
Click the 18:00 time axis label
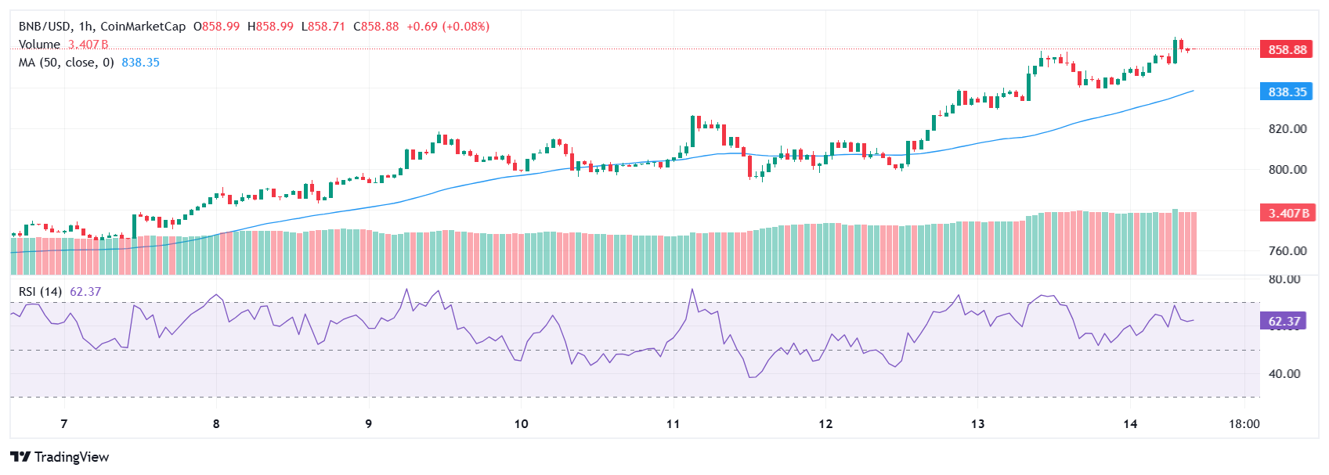tap(1244, 424)
